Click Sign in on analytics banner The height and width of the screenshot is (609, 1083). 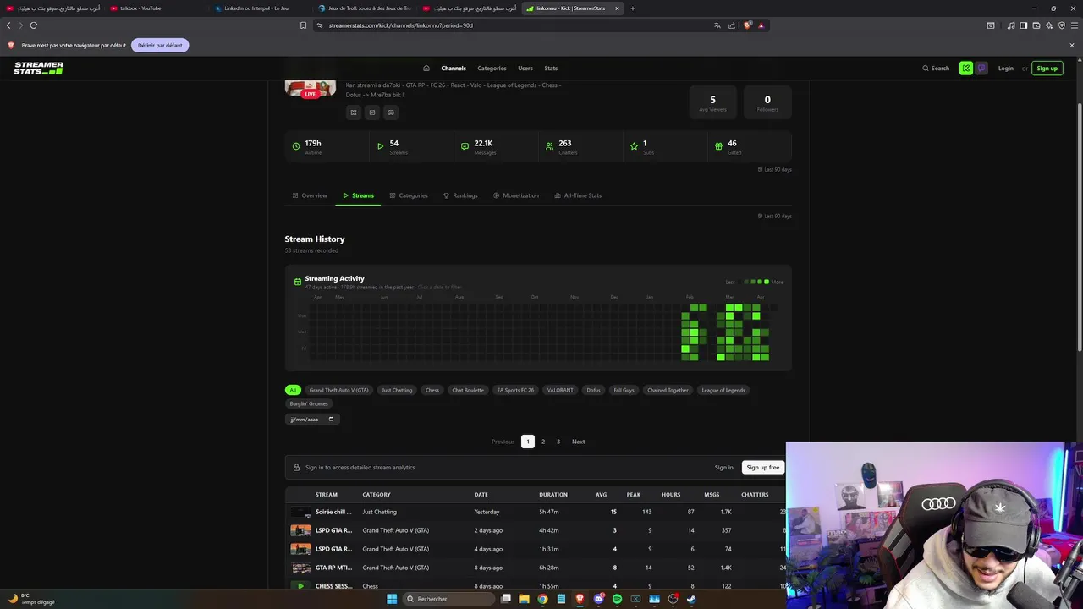pos(724,468)
